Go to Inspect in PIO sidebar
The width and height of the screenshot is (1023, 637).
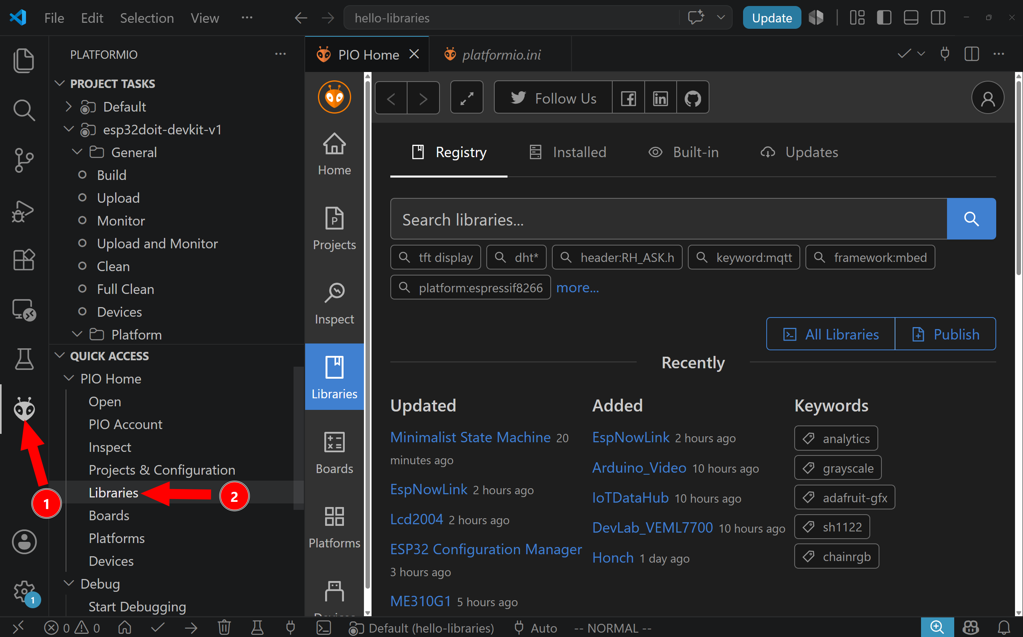tap(335, 303)
